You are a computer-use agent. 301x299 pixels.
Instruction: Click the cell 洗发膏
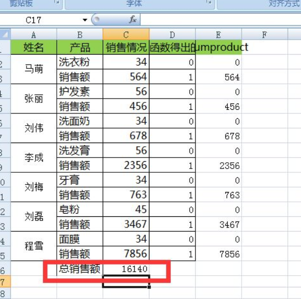coord(80,151)
